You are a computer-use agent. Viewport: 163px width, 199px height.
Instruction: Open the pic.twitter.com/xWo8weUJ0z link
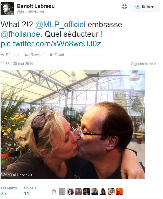(51, 44)
